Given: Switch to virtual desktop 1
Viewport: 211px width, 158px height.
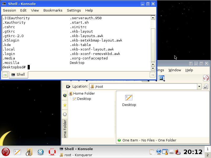Looking at the screenshot, I should [208, 149].
